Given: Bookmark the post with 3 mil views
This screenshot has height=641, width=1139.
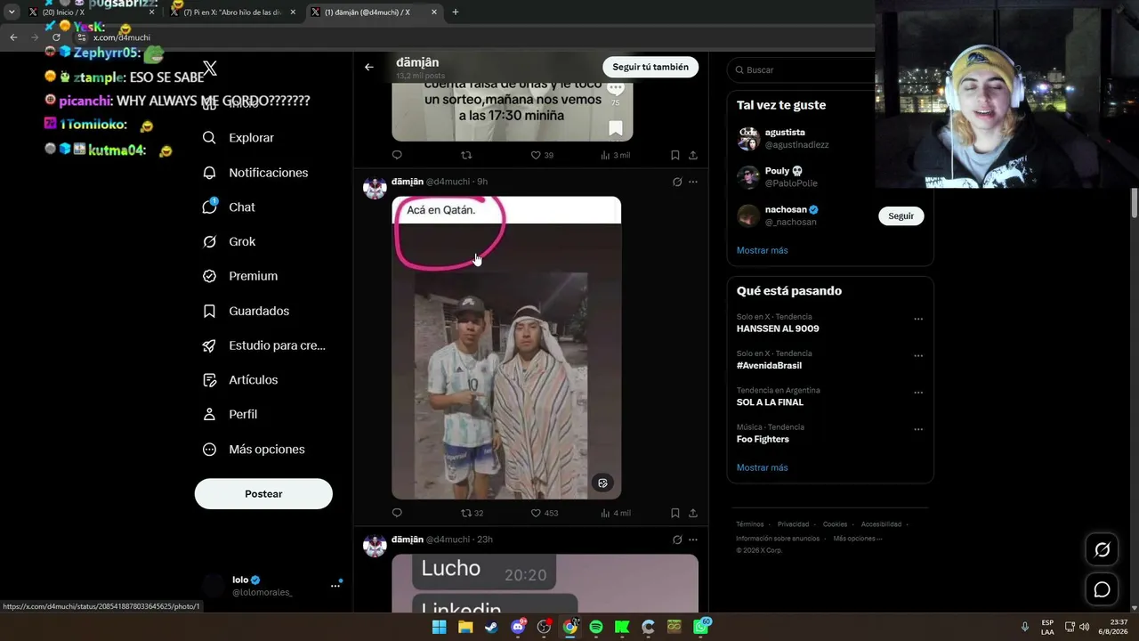Looking at the screenshot, I should pyautogui.click(x=675, y=155).
